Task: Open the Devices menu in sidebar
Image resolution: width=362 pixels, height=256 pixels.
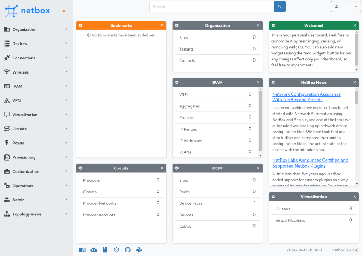Action: click(x=35, y=44)
